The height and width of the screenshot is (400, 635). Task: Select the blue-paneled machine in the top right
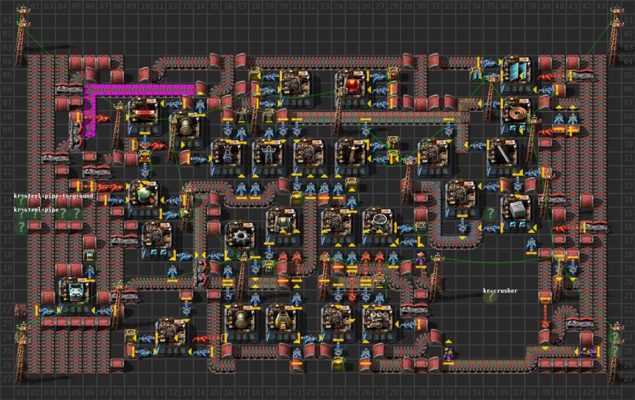518,73
